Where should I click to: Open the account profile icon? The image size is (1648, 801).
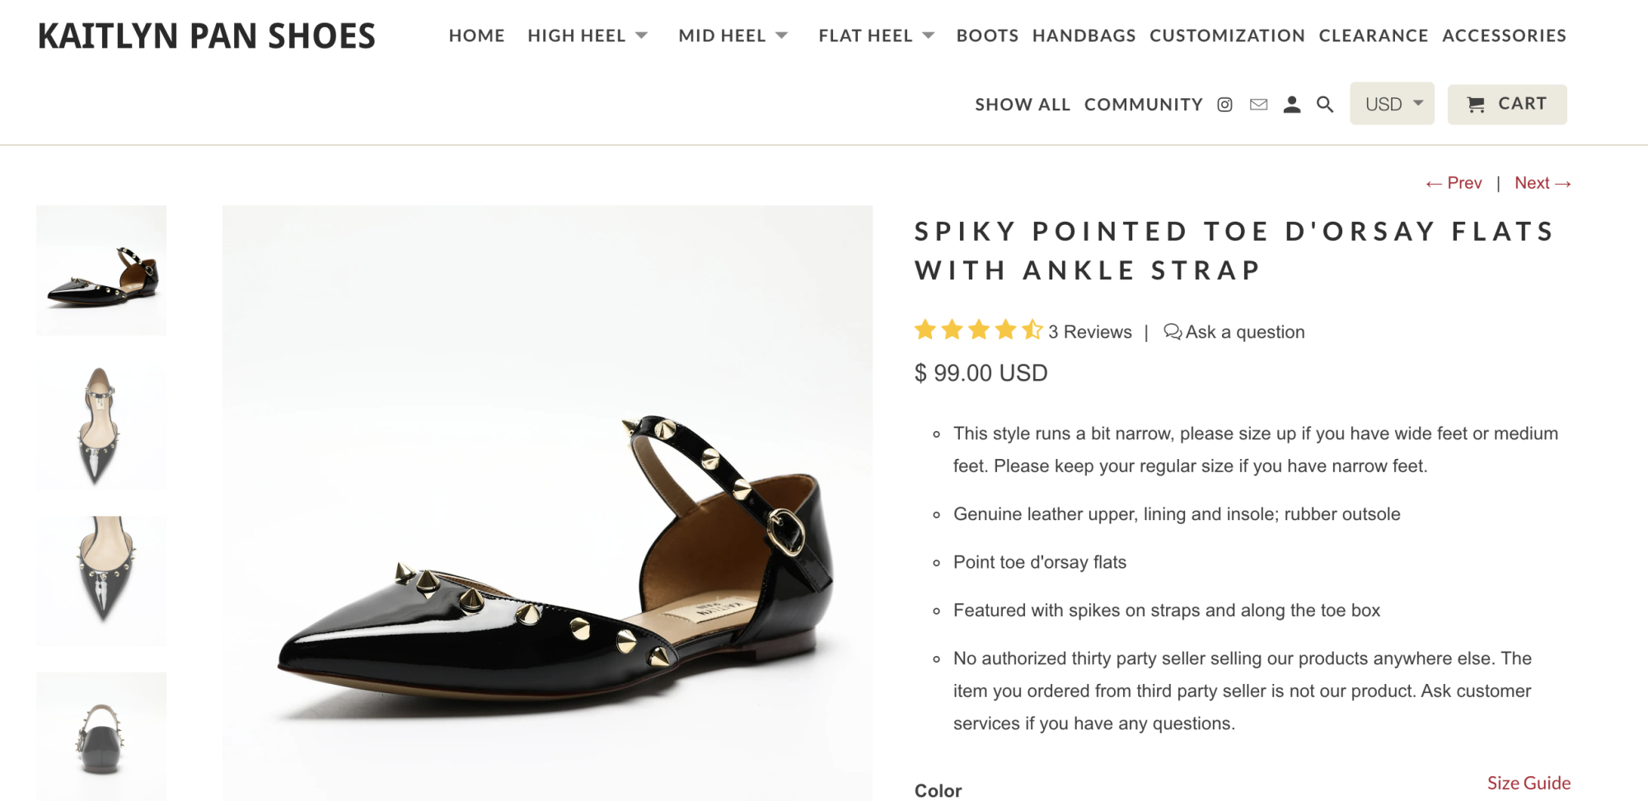click(x=1292, y=105)
